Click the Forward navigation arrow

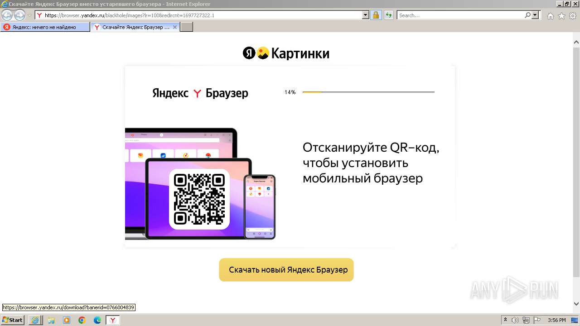pyautogui.click(x=19, y=15)
